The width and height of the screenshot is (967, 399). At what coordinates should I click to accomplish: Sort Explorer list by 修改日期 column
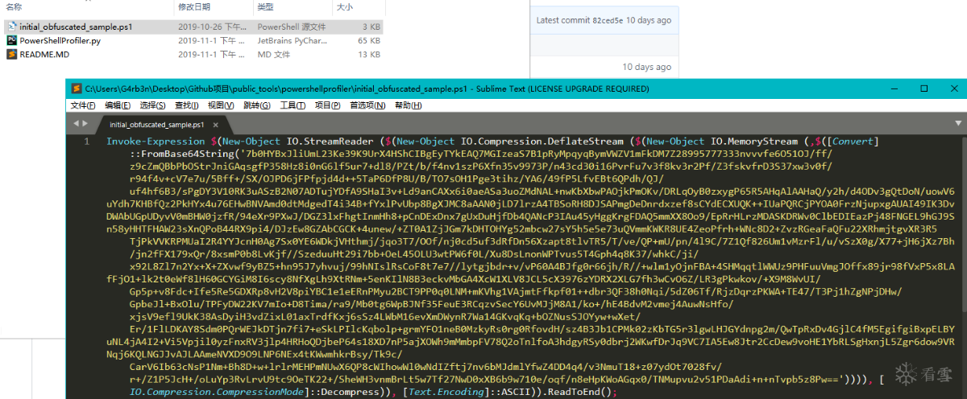click(196, 6)
